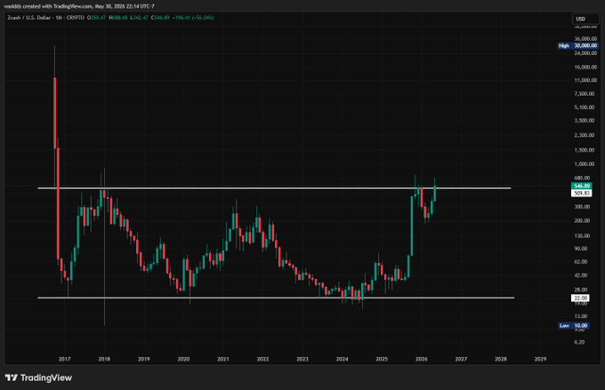Click the high value H688.48 in legend
Viewport: 605px width, 390px height.
[118, 18]
